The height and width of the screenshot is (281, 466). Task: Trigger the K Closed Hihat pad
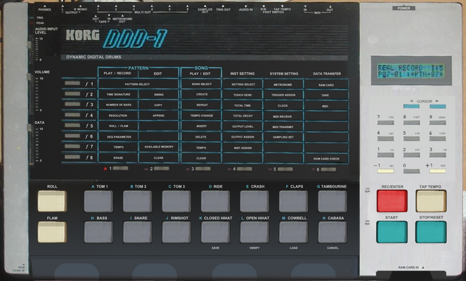(x=215, y=233)
